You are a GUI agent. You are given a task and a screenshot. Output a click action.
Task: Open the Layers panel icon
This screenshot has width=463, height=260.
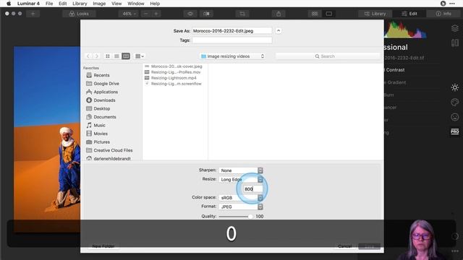(455, 28)
